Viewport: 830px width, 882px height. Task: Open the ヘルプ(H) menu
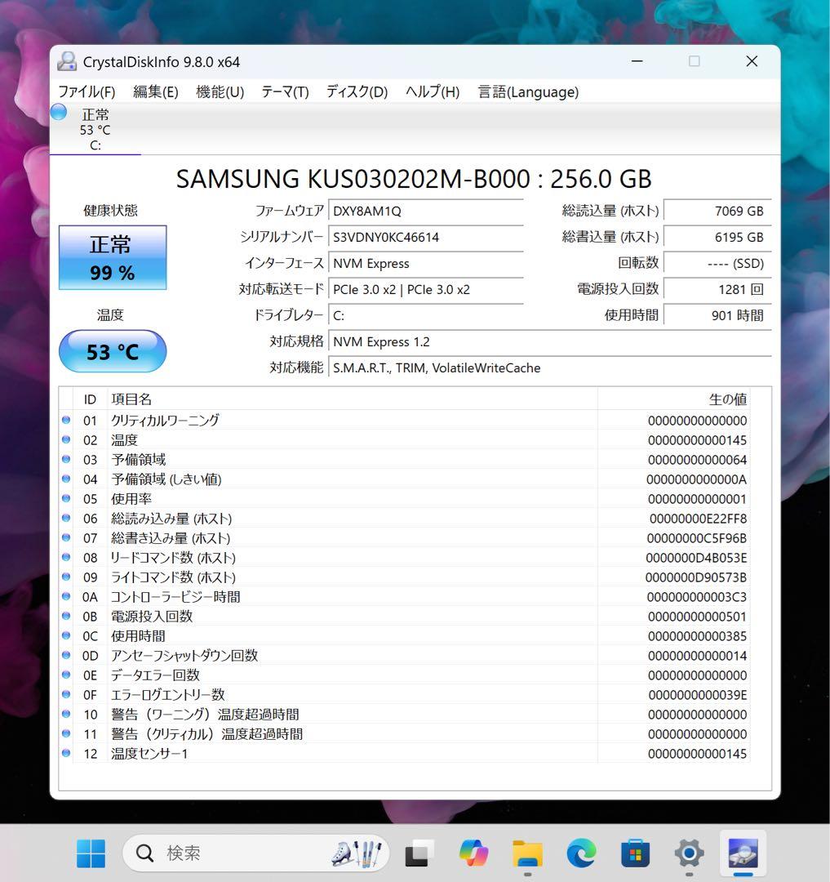pos(433,91)
